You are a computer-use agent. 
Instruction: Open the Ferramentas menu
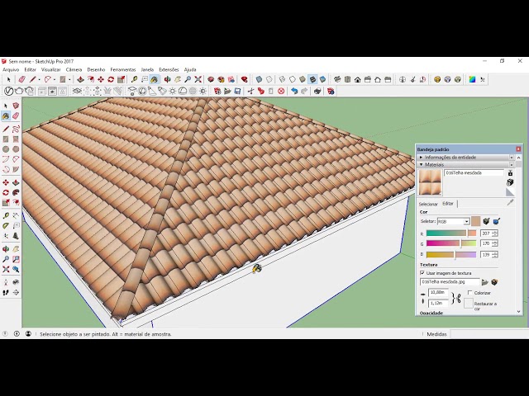click(123, 69)
